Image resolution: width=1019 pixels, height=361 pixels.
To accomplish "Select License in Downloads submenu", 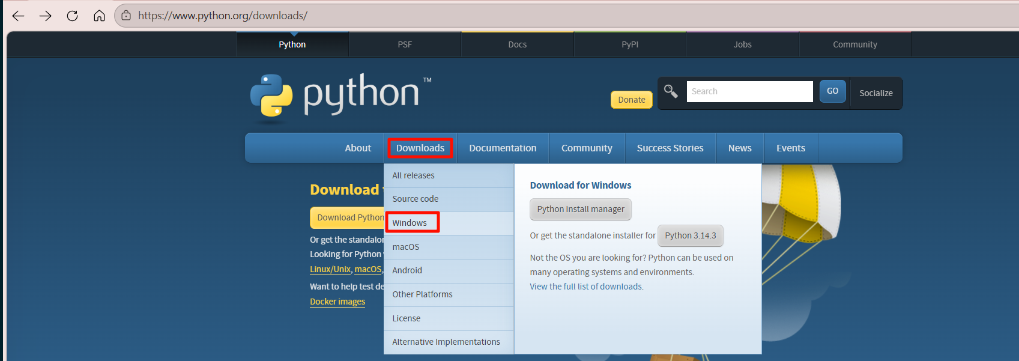I will tap(449, 318).
